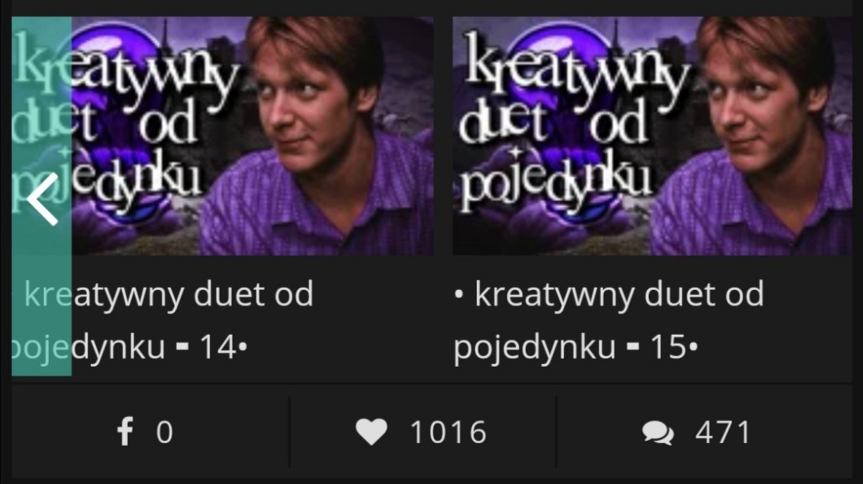Click the '▪ 14•' caption line
This screenshot has width=863, height=484.
212,347
